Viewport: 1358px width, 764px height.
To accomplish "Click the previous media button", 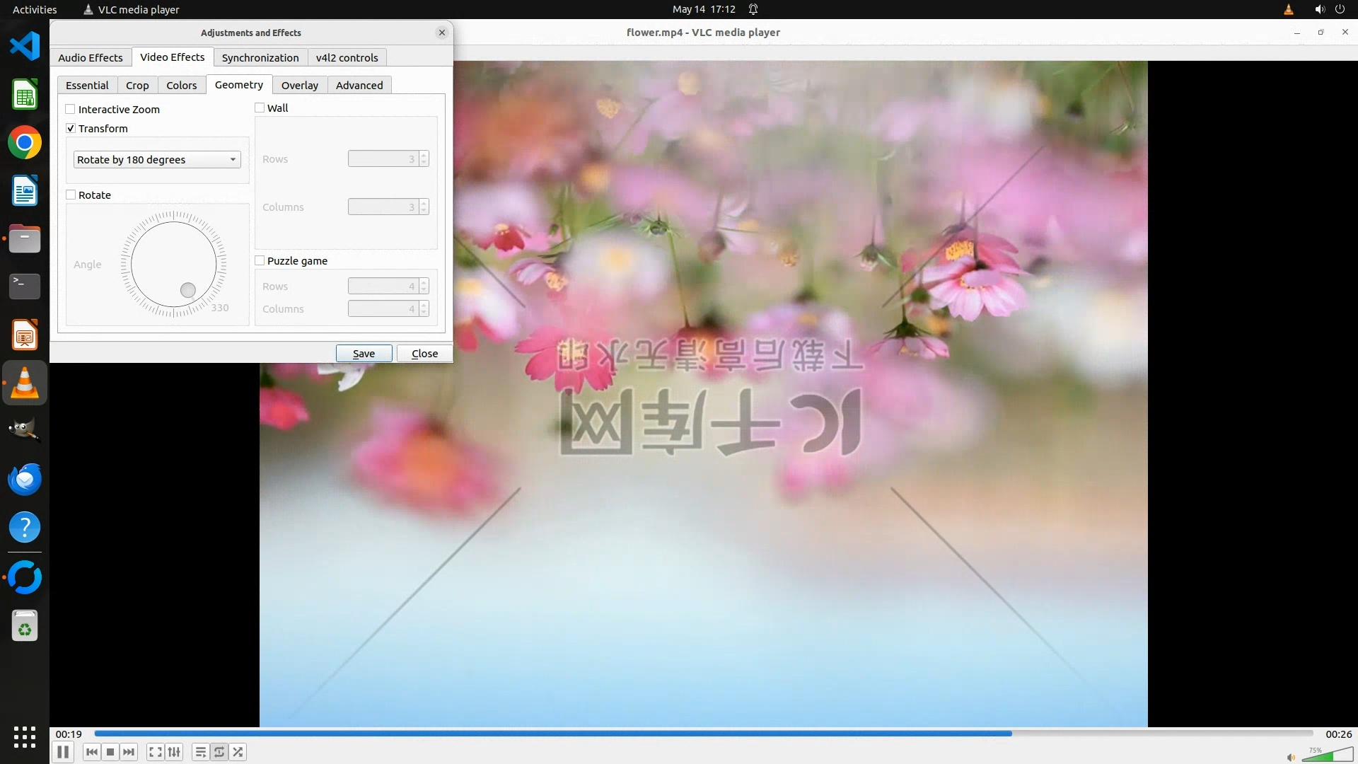I will [x=91, y=752].
